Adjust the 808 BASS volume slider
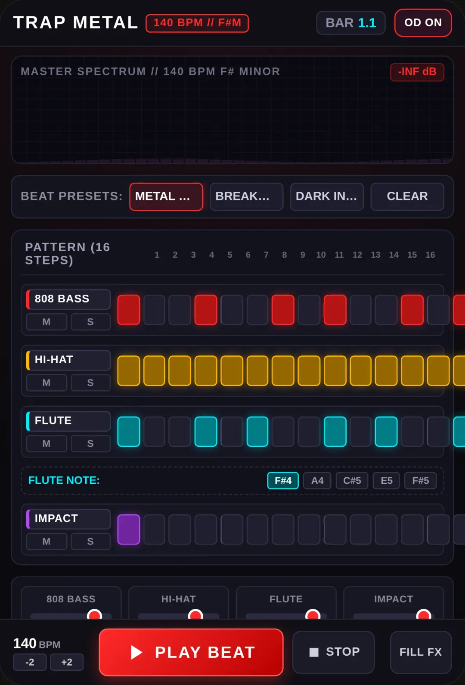Image resolution: width=465 pixels, height=685 pixels. [x=71, y=616]
